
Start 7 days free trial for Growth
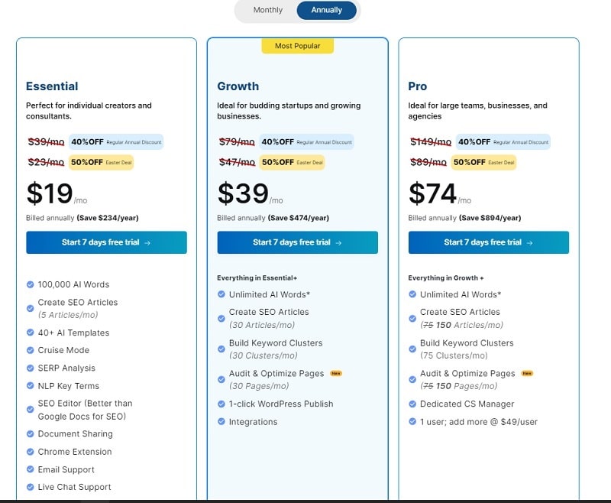click(297, 242)
